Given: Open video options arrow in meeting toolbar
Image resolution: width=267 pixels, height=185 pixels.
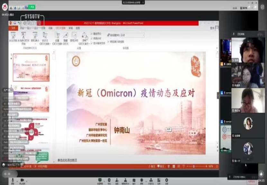Looking at the screenshot, I should (x=27, y=181).
